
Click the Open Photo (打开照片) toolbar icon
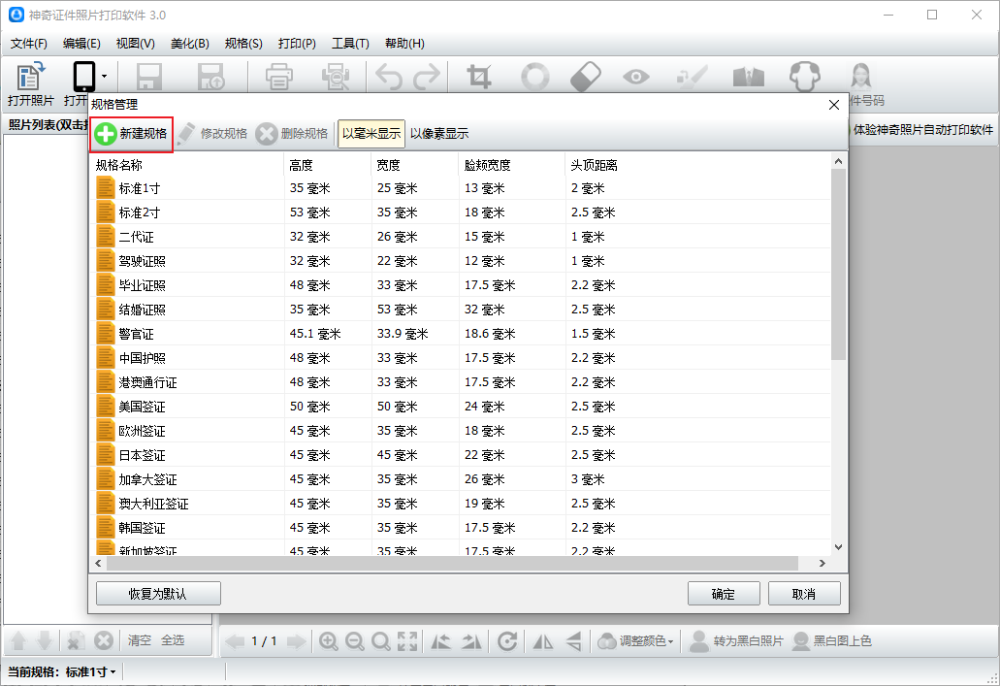pyautogui.click(x=31, y=77)
